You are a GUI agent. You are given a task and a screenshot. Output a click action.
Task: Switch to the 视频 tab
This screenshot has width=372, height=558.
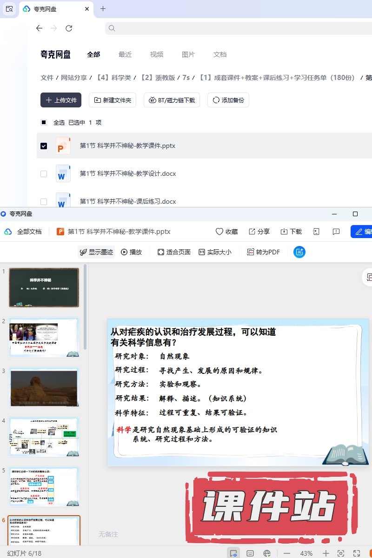(157, 54)
